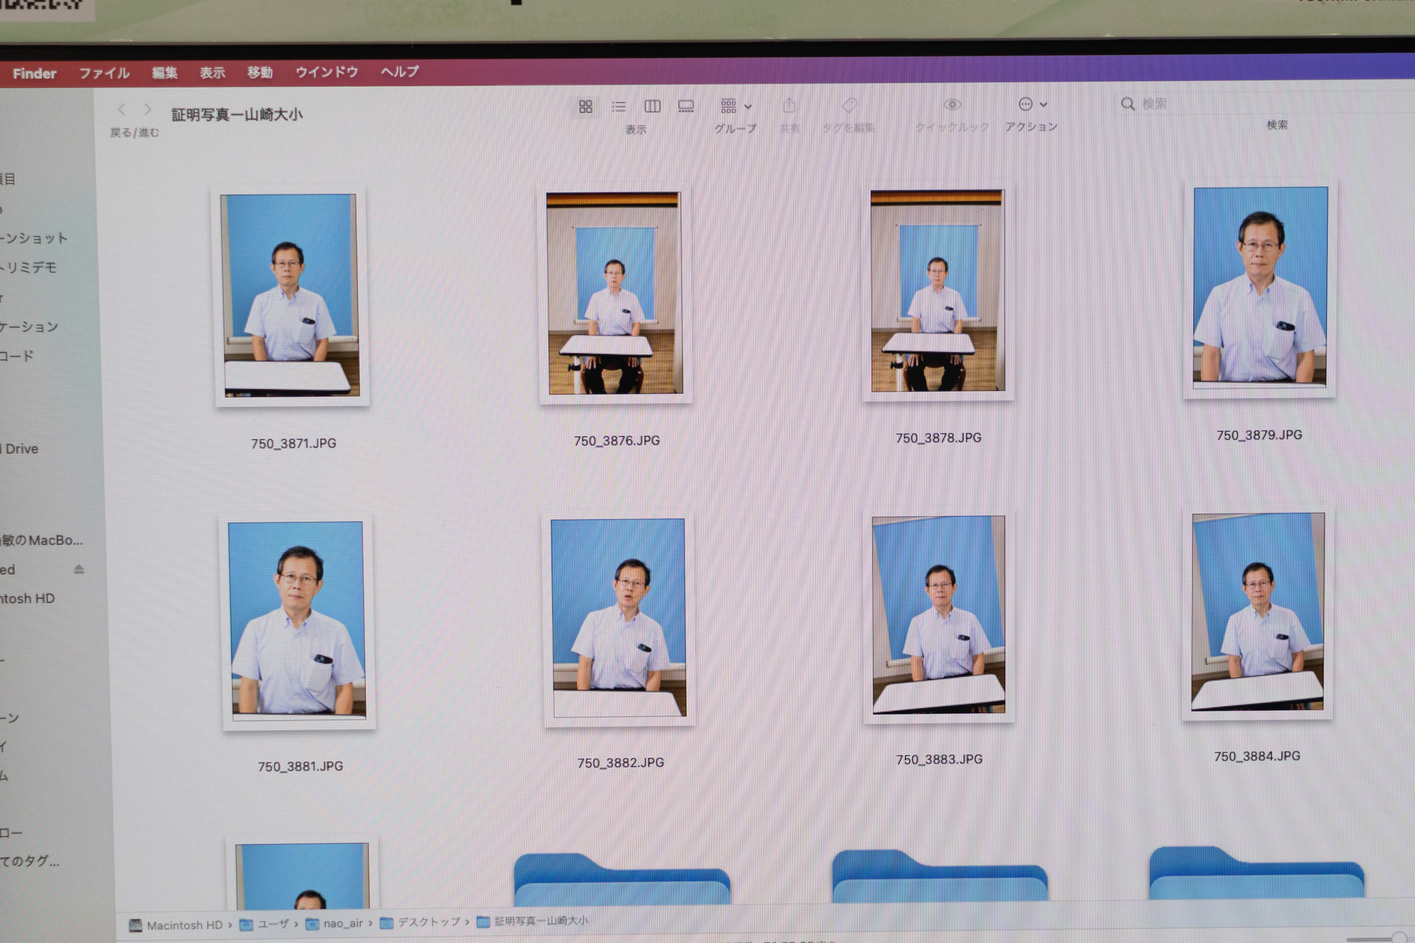Viewport: 1415px width, 943px height.
Task: Click the search magnifier icon
Action: (x=1128, y=104)
